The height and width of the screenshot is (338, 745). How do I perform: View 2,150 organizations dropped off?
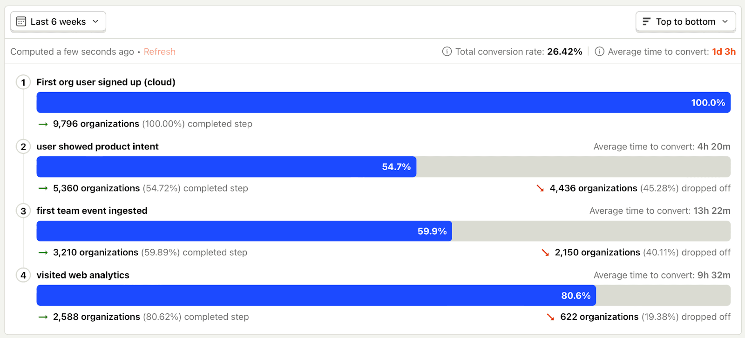coord(597,252)
